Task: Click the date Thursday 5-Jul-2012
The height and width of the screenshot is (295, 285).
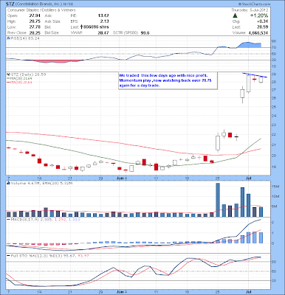Action: coord(250,10)
